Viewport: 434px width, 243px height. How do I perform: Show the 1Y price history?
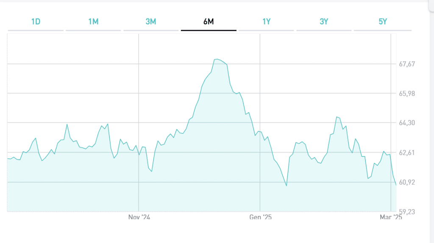266,22
